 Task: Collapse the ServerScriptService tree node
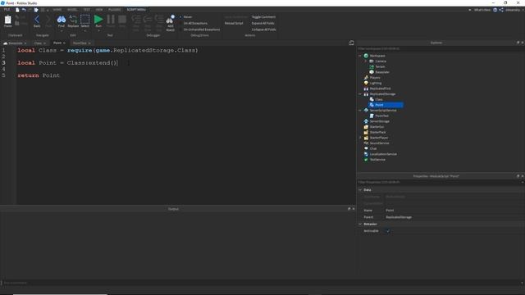(360, 110)
